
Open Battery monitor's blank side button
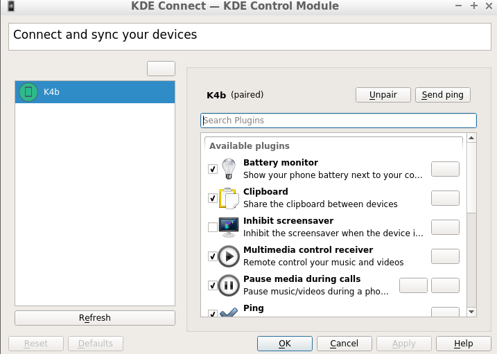(445, 169)
